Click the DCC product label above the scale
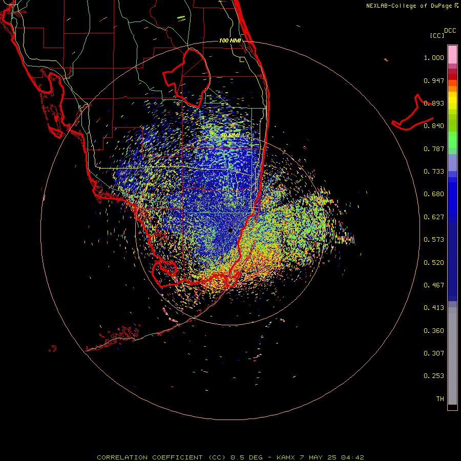Screen dimensions: 461x461 450,31
